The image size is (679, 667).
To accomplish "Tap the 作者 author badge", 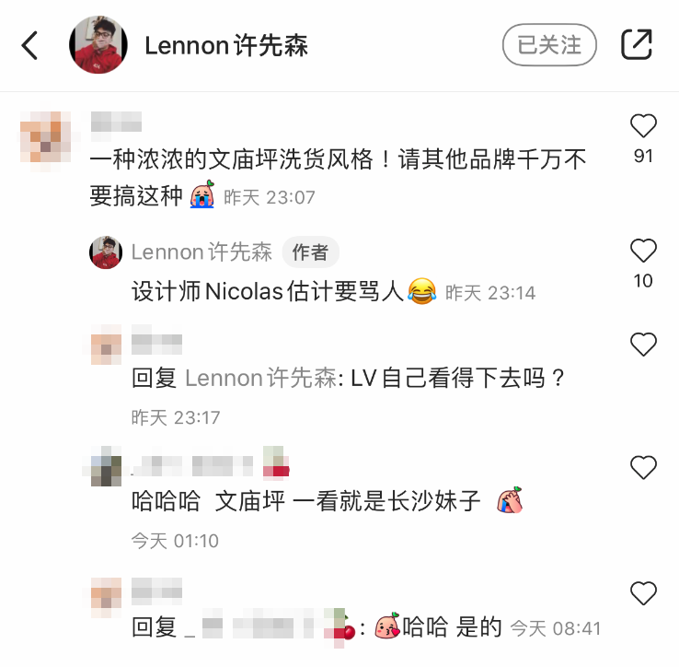I will coord(310,252).
